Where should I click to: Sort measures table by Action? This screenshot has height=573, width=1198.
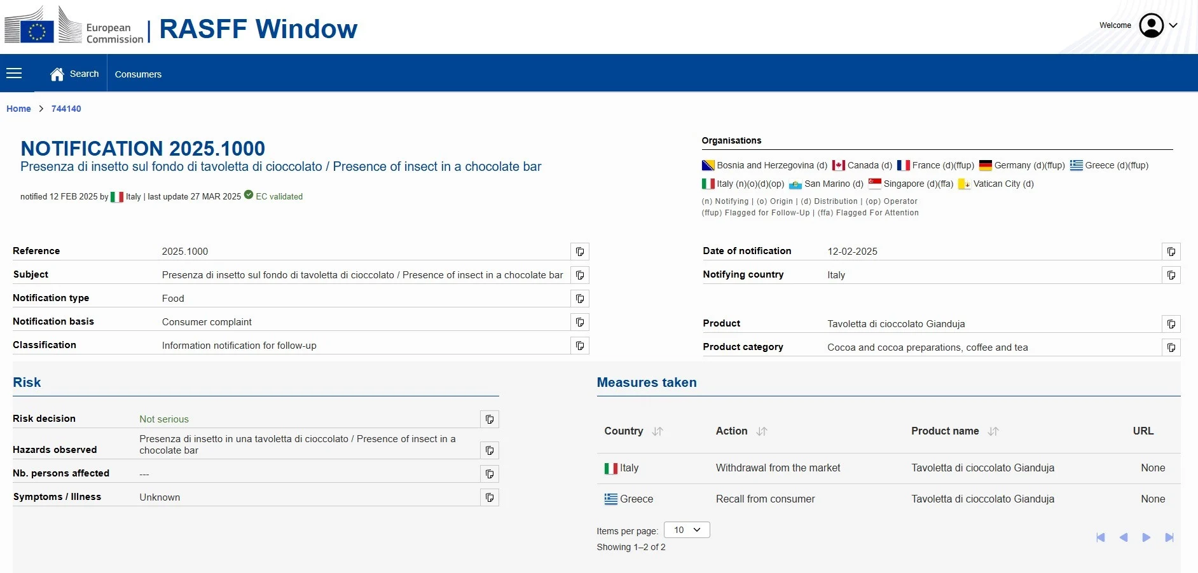762,431
